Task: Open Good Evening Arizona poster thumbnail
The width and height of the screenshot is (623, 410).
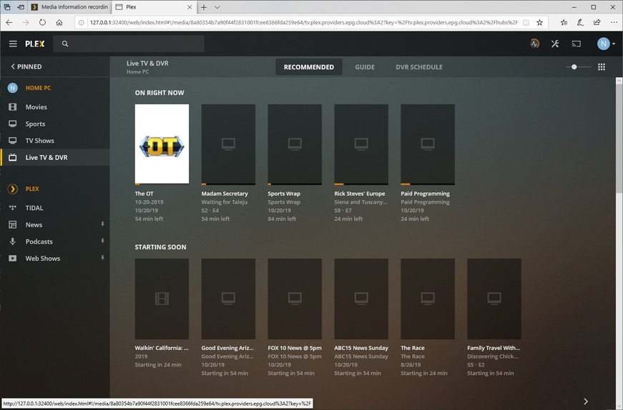Action: (x=228, y=299)
